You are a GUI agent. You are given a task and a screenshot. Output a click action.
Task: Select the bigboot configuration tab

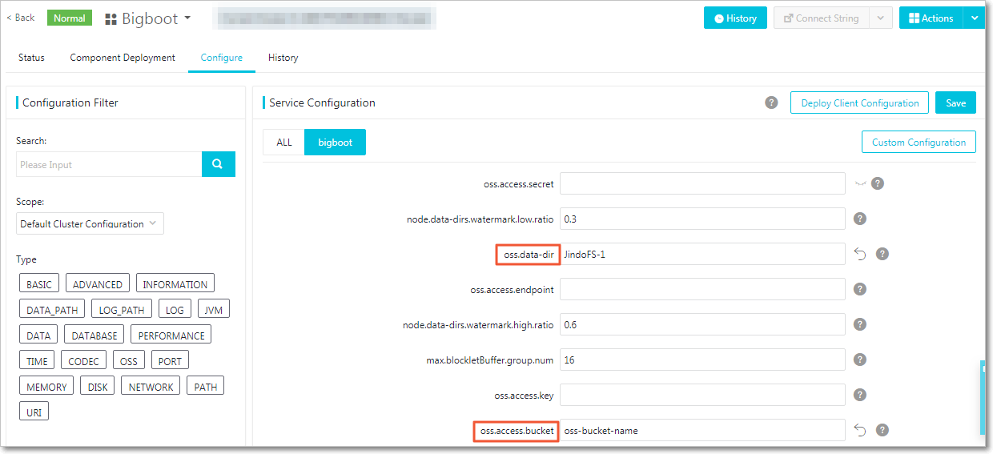(336, 142)
